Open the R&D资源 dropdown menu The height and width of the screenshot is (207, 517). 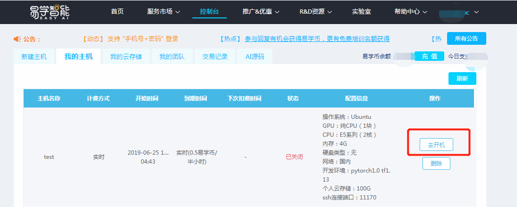(x=316, y=12)
